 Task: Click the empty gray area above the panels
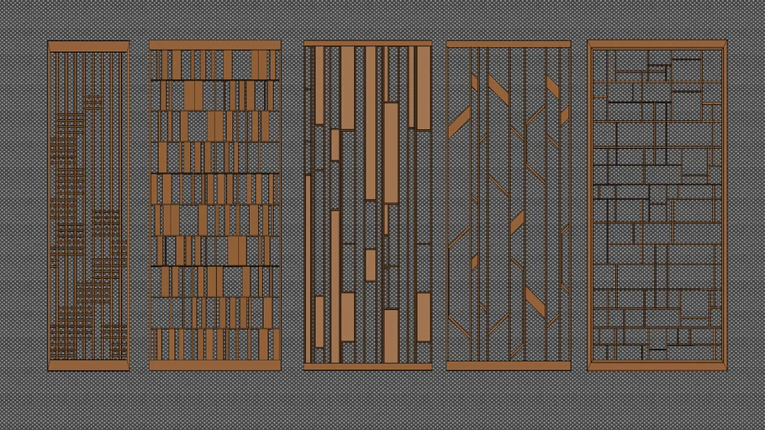382,18
